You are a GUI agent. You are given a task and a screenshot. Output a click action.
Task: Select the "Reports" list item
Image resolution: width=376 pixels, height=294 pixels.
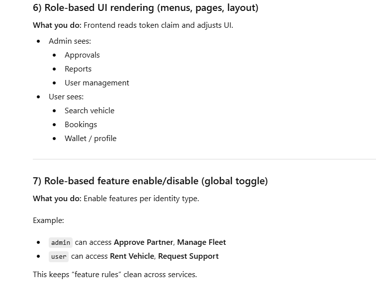(x=78, y=69)
